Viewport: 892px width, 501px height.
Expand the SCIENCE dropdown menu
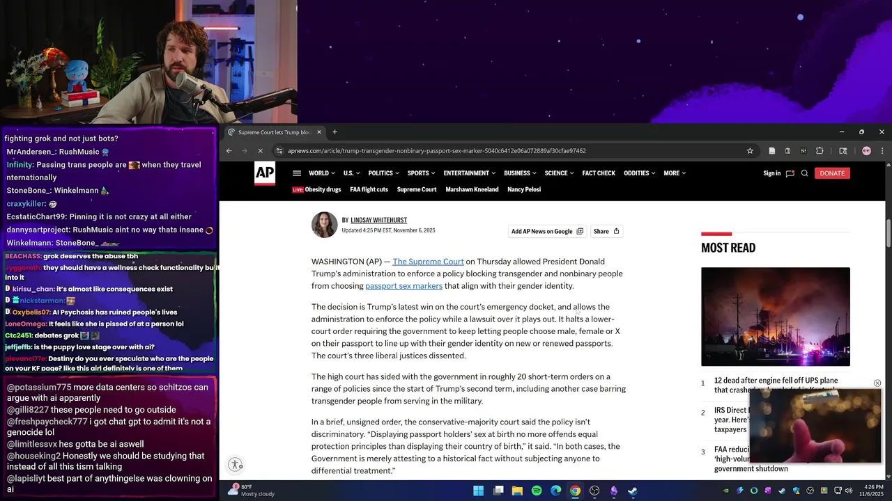[x=560, y=173]
